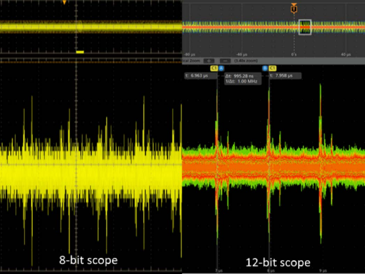Click the 8-bit scope caption

[88, 260]
